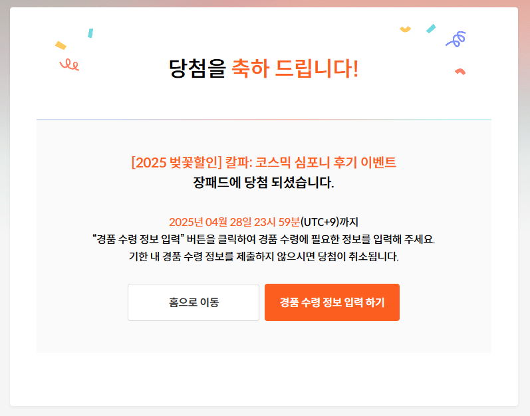Click the 코스믹 심포니 words in event title
The height and width of the screenshot is (416, 530).
coord(292,162)
